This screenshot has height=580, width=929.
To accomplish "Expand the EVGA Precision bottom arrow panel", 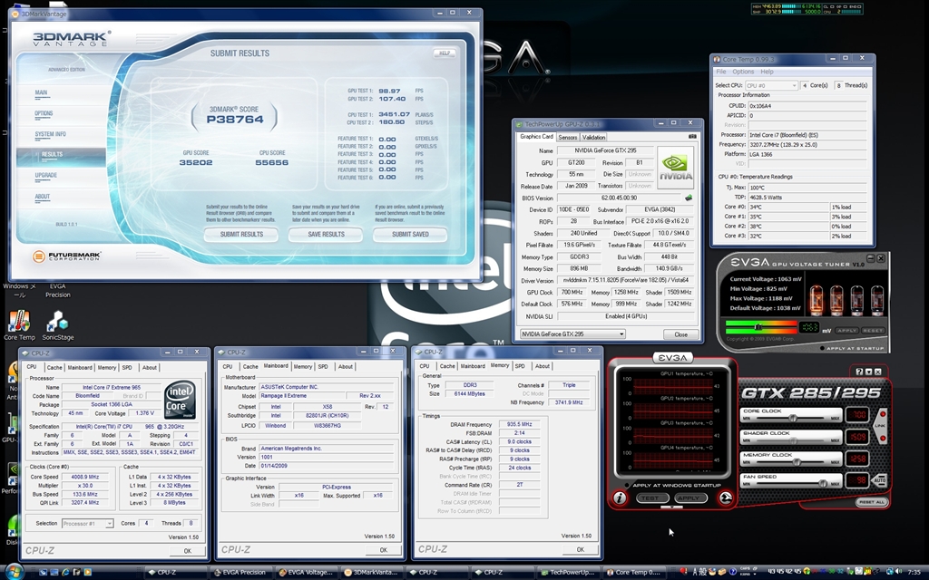I will [672, 507].
